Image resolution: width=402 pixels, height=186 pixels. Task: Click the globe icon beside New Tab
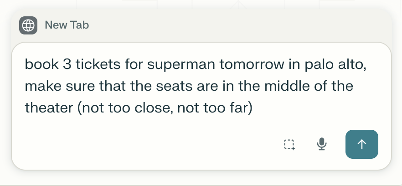(x=28, y=25)
